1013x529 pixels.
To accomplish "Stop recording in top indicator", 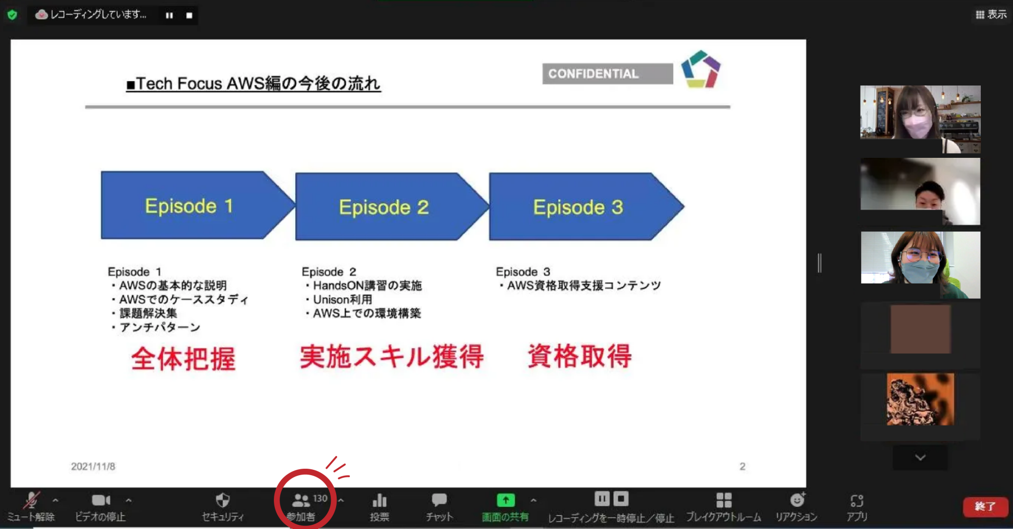I will pyautogui.click(x=189, y=15).
